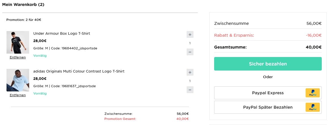Open Under Armour T-Shirt product thumbnail
This screenshot has height=125, width=328.
coord(18,42)
